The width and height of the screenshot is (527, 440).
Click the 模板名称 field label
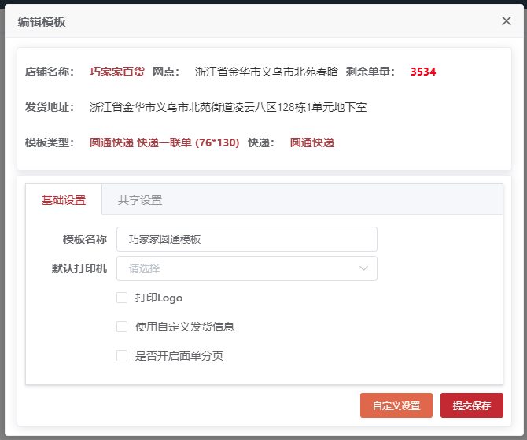[85, 239]
